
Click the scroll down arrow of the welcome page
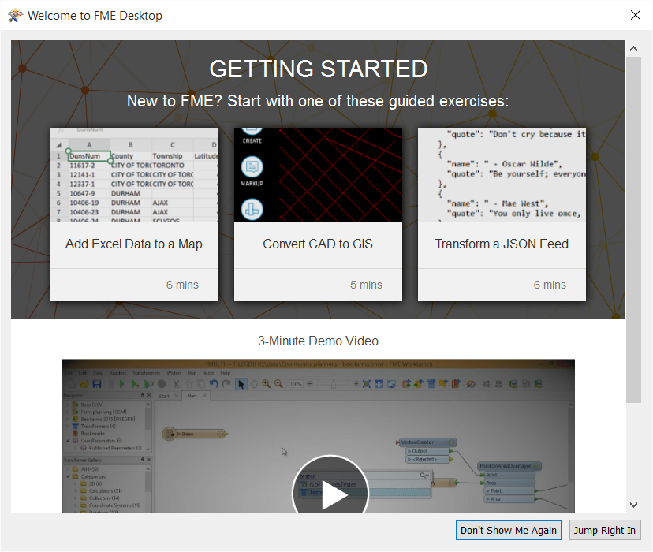(633, 505)
